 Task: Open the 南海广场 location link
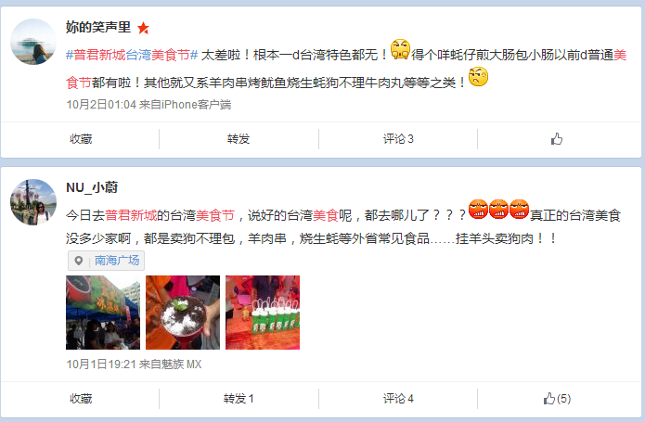click(117, 261)
